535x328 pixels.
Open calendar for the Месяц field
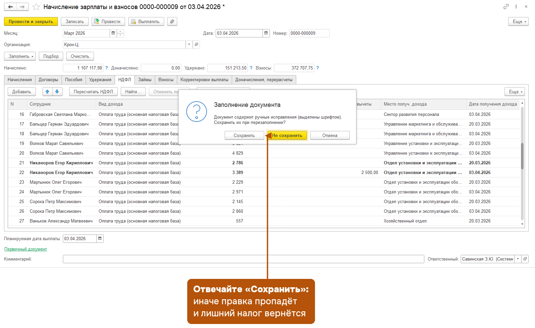[x=113, y=33]
